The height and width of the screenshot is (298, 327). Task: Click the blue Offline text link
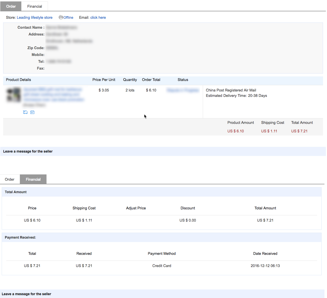(x=68, y=17)
